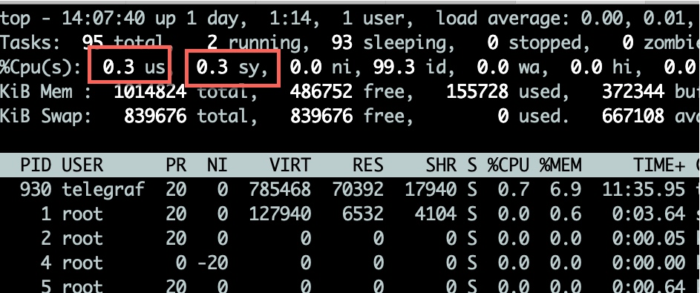This screenshot has height=293, width=700.
Task: Click the 486752 free memory value
Action: [x=321, y=91]
